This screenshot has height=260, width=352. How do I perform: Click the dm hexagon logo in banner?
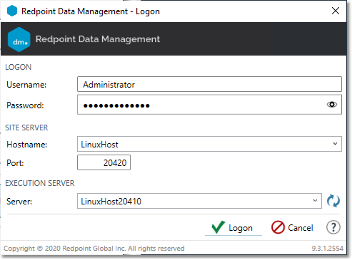pos(19,39)
